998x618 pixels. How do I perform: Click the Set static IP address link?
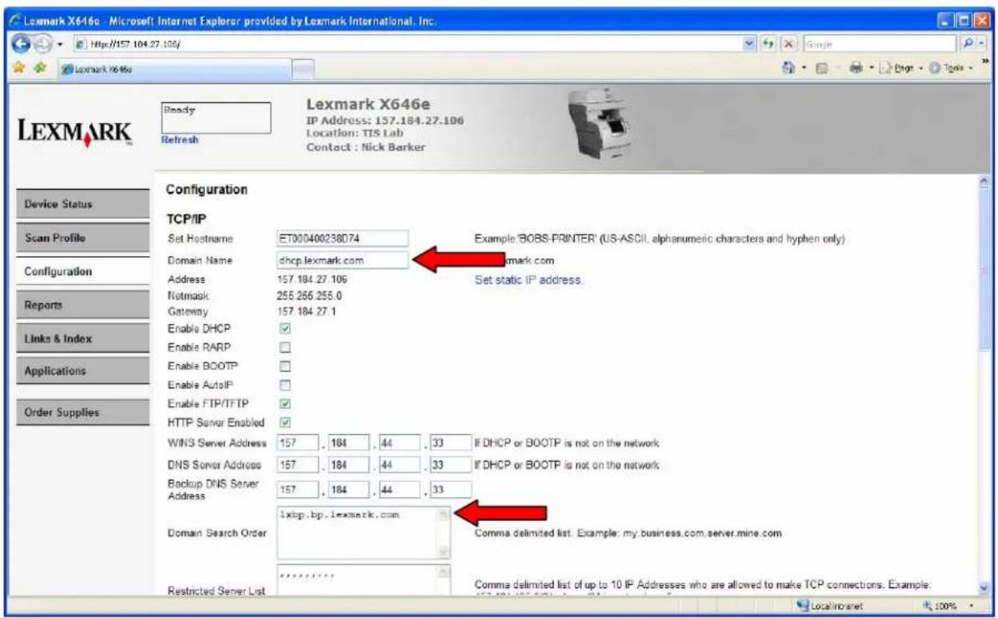point(527,279)
